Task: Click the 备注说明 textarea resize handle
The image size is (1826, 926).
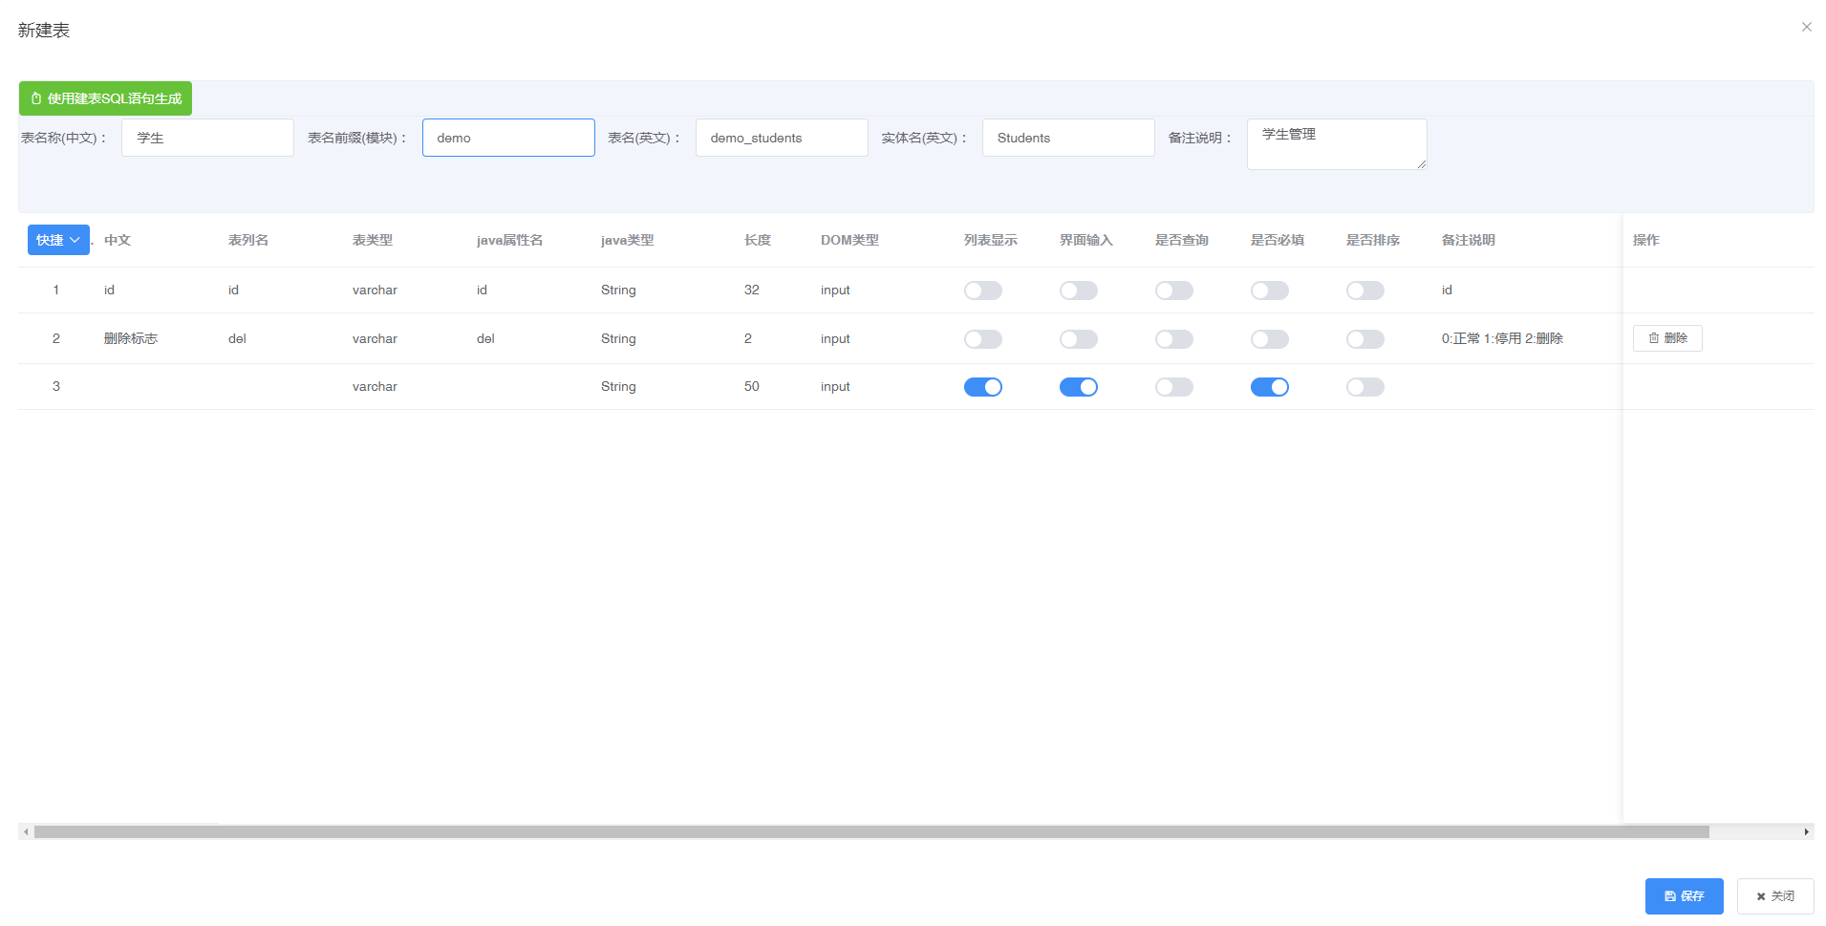Action: pos(1422,164)
